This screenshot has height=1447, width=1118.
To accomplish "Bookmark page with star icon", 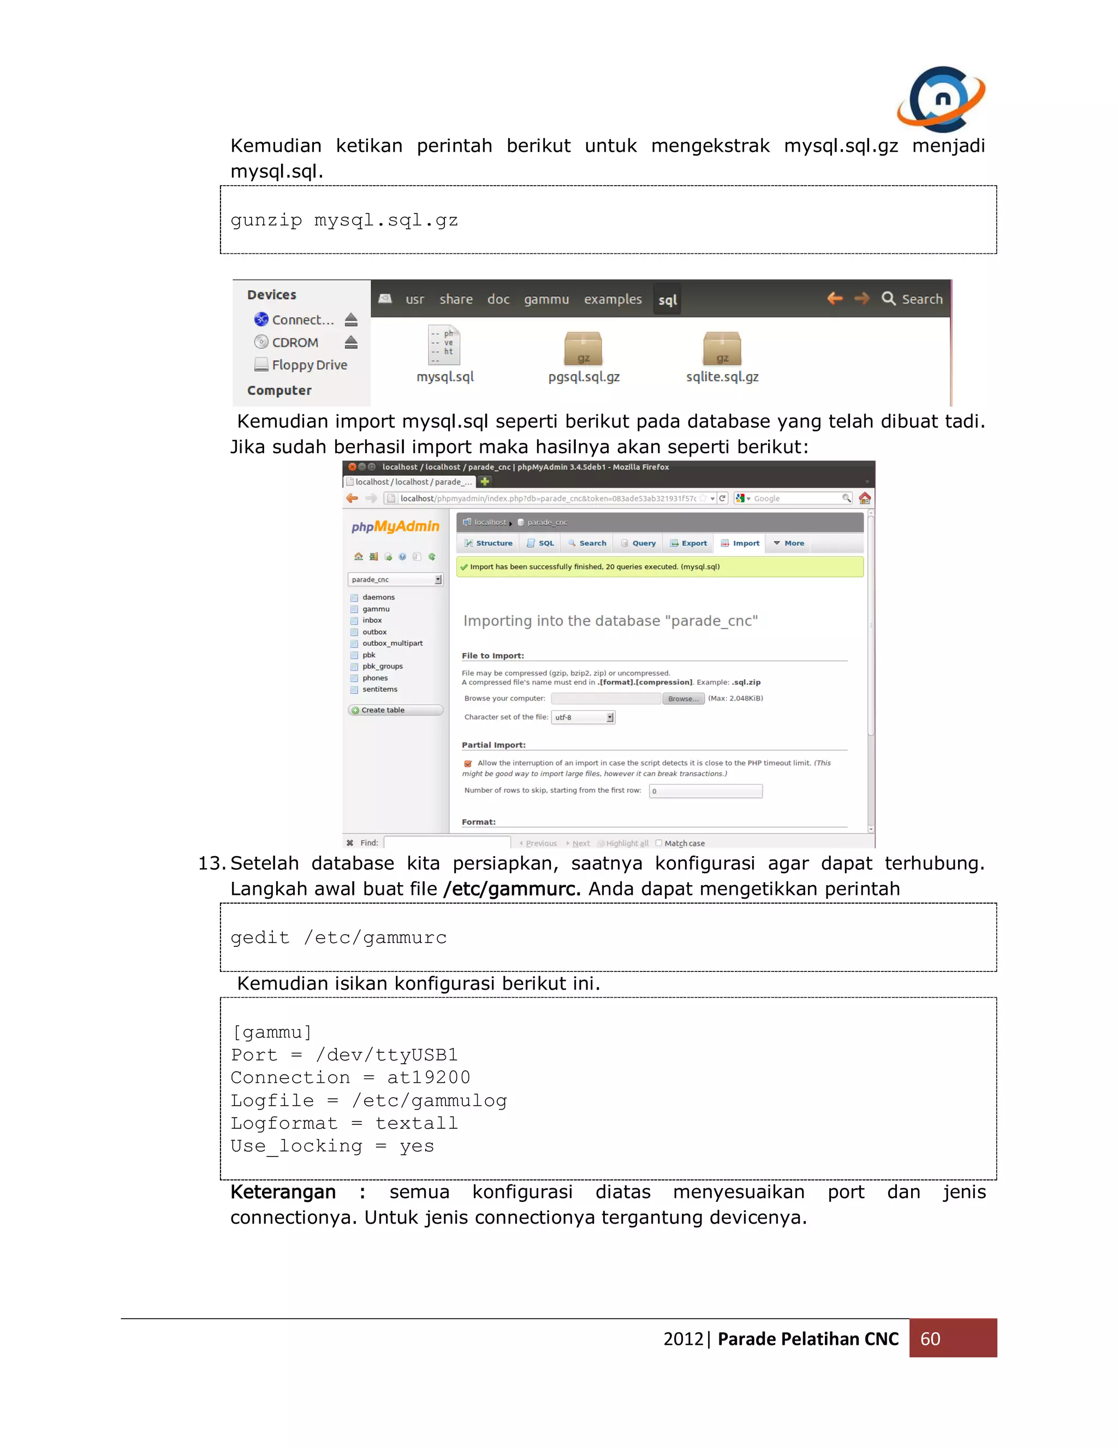I will tap(703, 498).
